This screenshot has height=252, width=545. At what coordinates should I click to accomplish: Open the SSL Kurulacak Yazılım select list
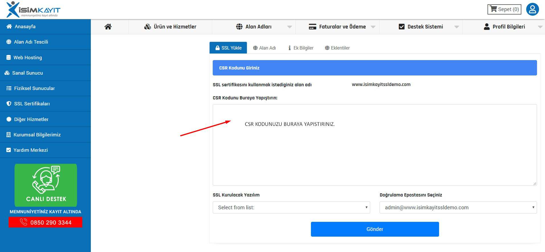(x=291, y=207)
